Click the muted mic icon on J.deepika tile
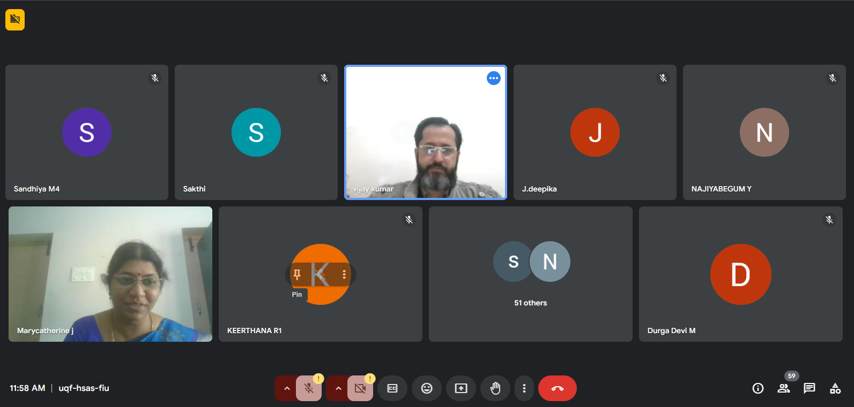Image resolution: width=854 pixels, height=407 pixels. coord(663,78)
